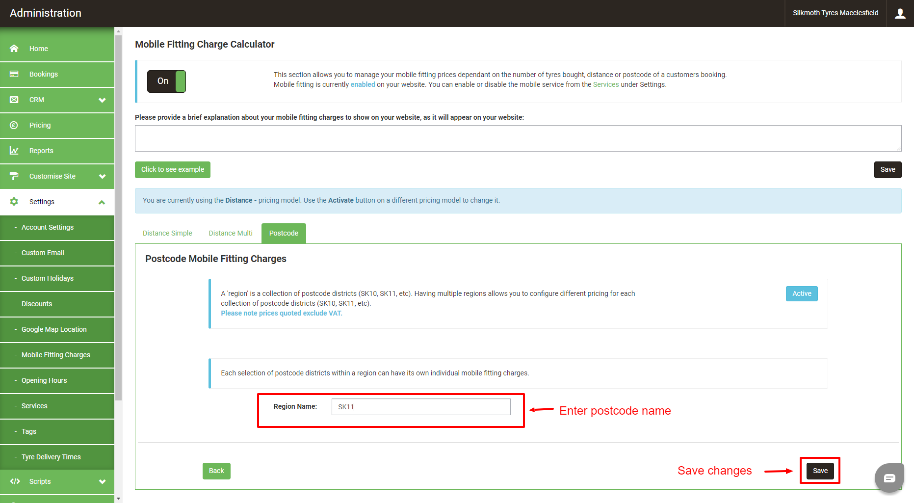The height and width of the screenshot is (503, 914).
Task: Open Mobile Fitting Charges settings item
Action: tap(57, 355)
